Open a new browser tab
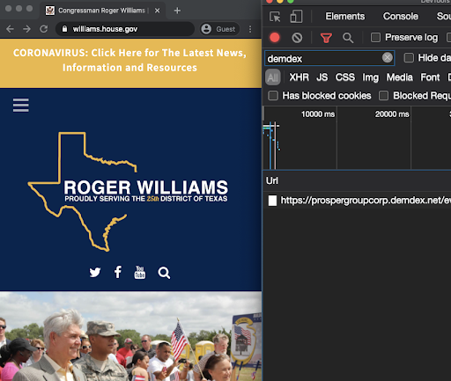The image size is (451, 381). tap(177, 11)
